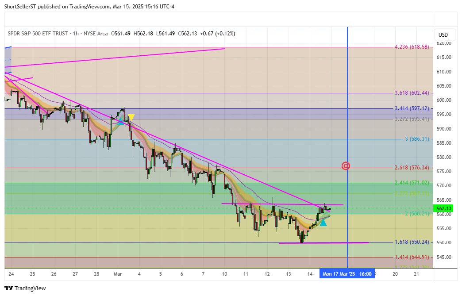Click the 3 (586.31) Fibonacci label
Viewport: 462px width, 296px height.
click(417, 139)
